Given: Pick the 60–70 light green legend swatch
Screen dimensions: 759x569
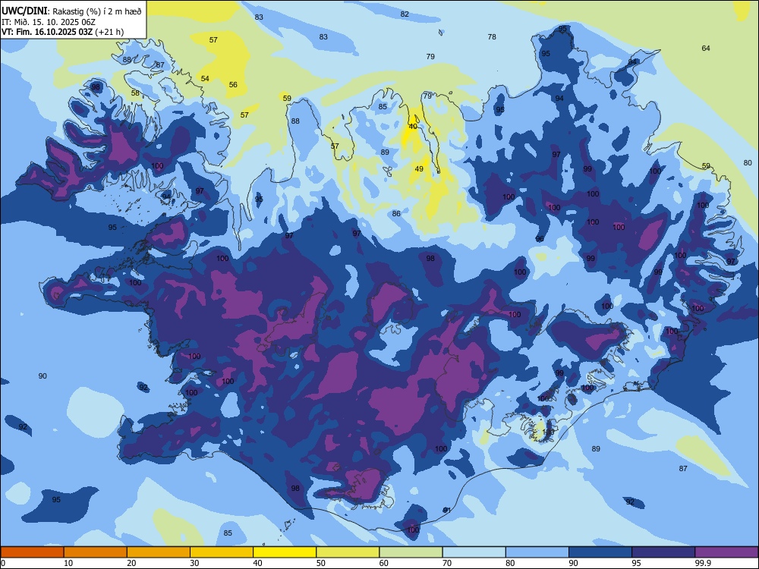Looking at the screenshot, I should point(411,552).
